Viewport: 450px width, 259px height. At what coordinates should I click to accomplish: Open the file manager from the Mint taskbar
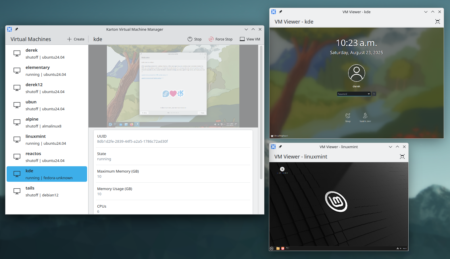pyautogui.click(x=278, y=248)
